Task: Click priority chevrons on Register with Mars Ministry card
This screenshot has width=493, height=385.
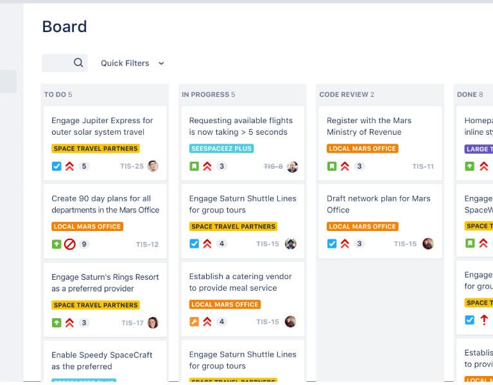Action: coord(345,166)
